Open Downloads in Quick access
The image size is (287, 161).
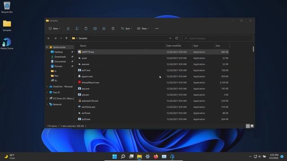(x=60, y=57)
